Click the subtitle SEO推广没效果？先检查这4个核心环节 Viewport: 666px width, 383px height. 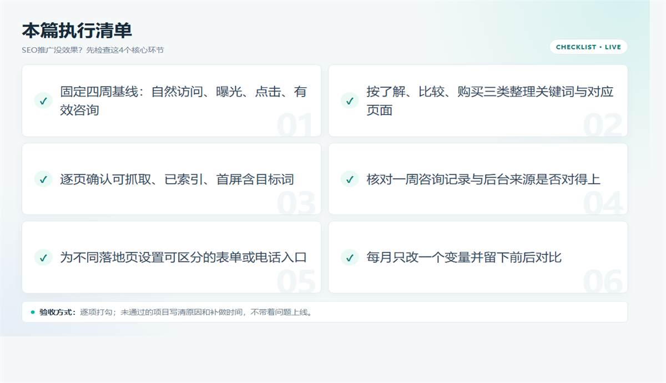[93, 50]
